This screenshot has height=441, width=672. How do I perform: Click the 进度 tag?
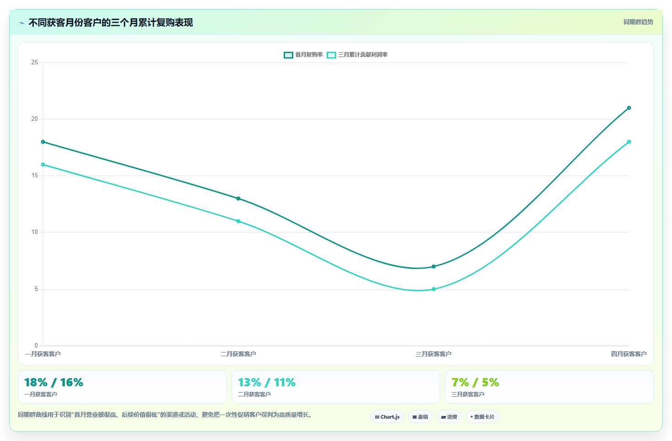click(449, 417)
